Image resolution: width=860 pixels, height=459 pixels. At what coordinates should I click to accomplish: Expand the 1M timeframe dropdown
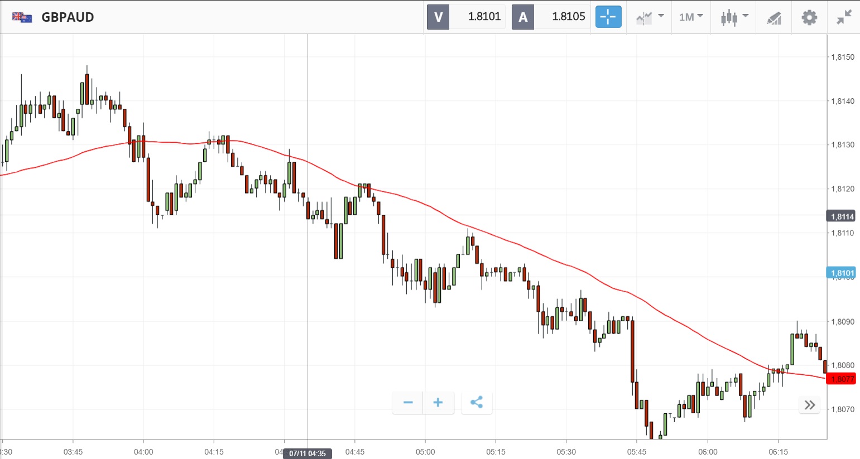691,17
